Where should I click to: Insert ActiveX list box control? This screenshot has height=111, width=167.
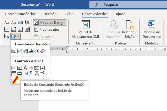click(25, 74)
